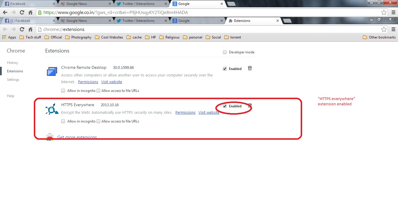
Task: Close the (1) Facebook tab
Action: (54, 21)
